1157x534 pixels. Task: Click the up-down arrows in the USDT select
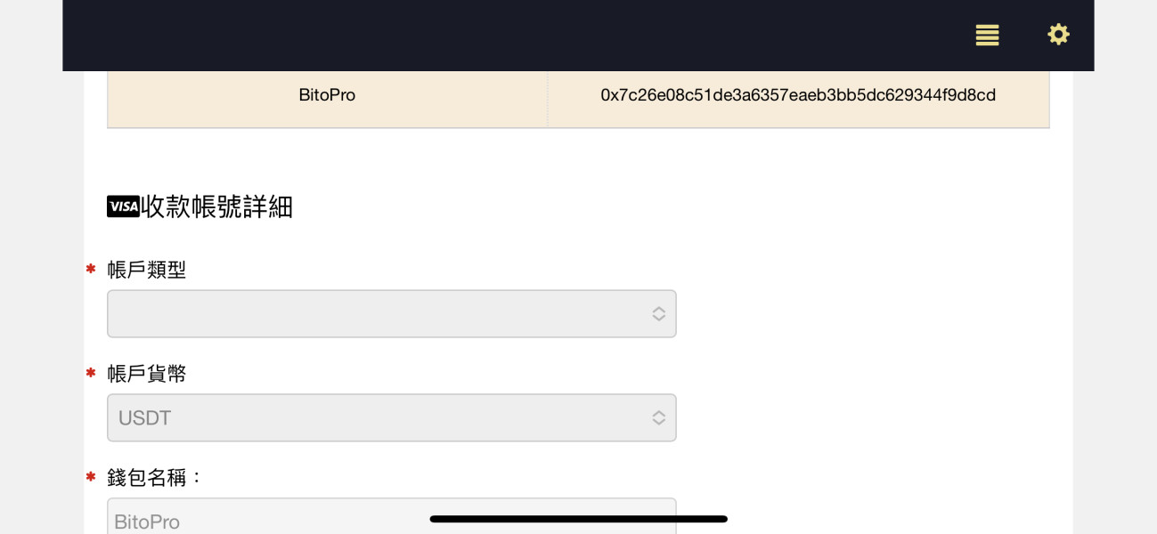(x=658, y=418)
